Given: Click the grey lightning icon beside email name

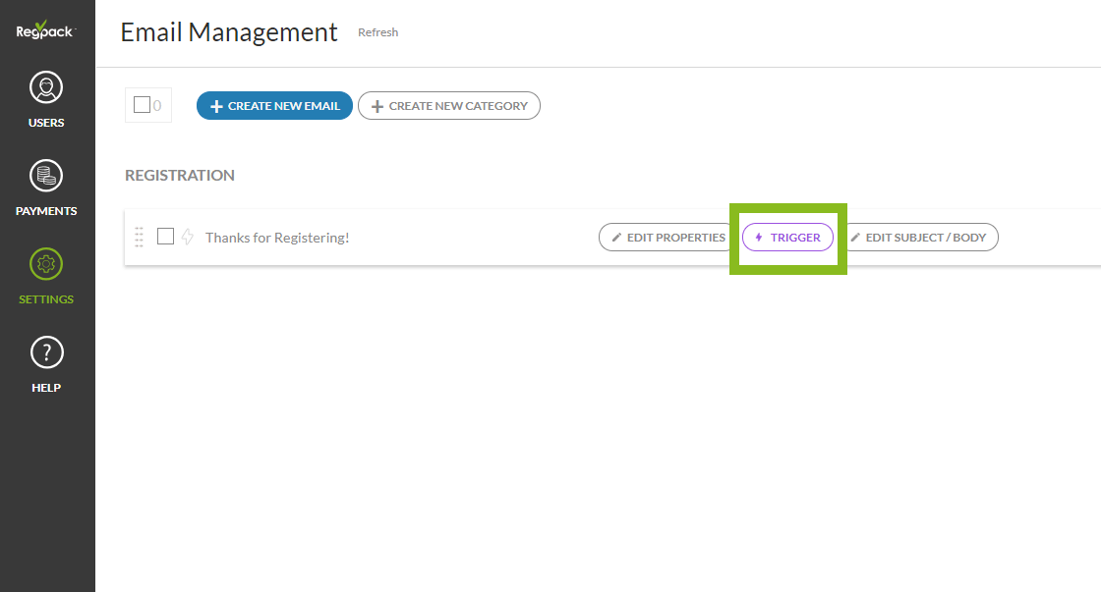Looking at the screenshot, I should (x=188, y=237).
